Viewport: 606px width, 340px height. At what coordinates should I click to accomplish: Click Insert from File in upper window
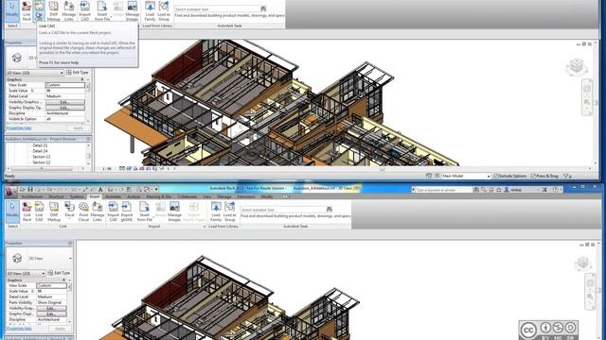click(102, 10)
